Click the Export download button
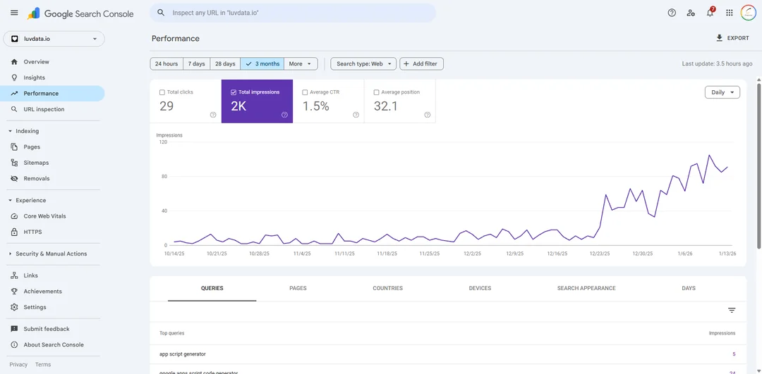The image size is (762, 374). 732,38
